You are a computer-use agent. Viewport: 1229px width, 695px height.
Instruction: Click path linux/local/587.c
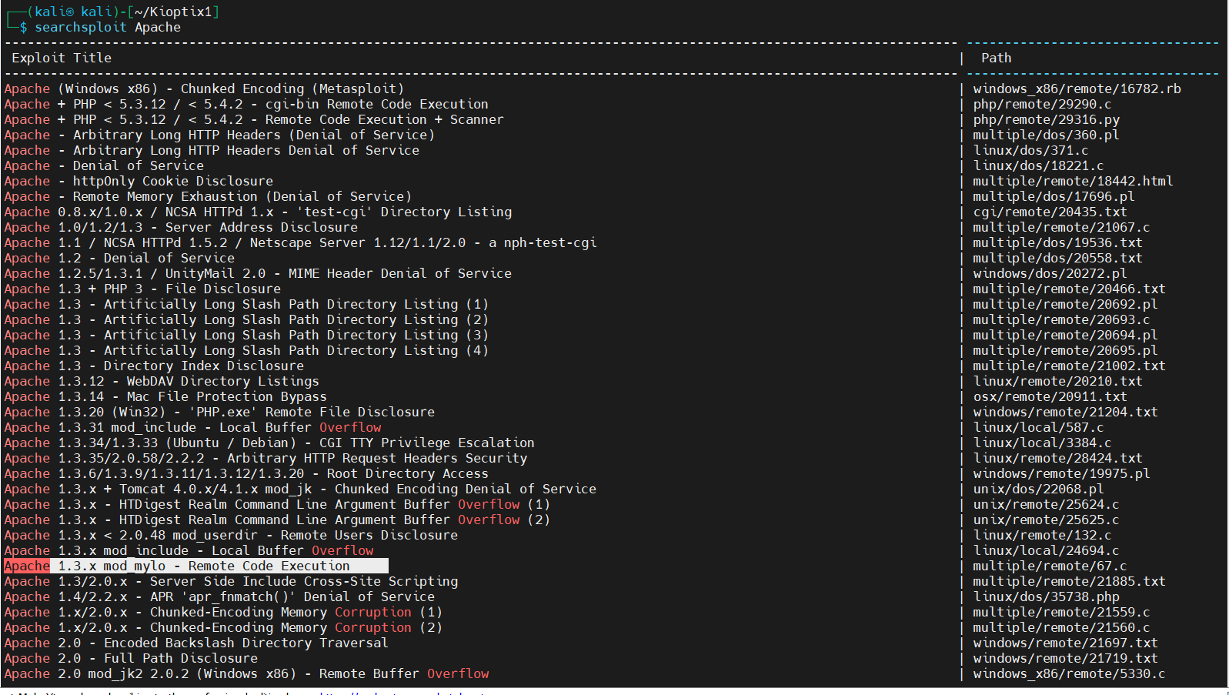[x=1038, y=427]
